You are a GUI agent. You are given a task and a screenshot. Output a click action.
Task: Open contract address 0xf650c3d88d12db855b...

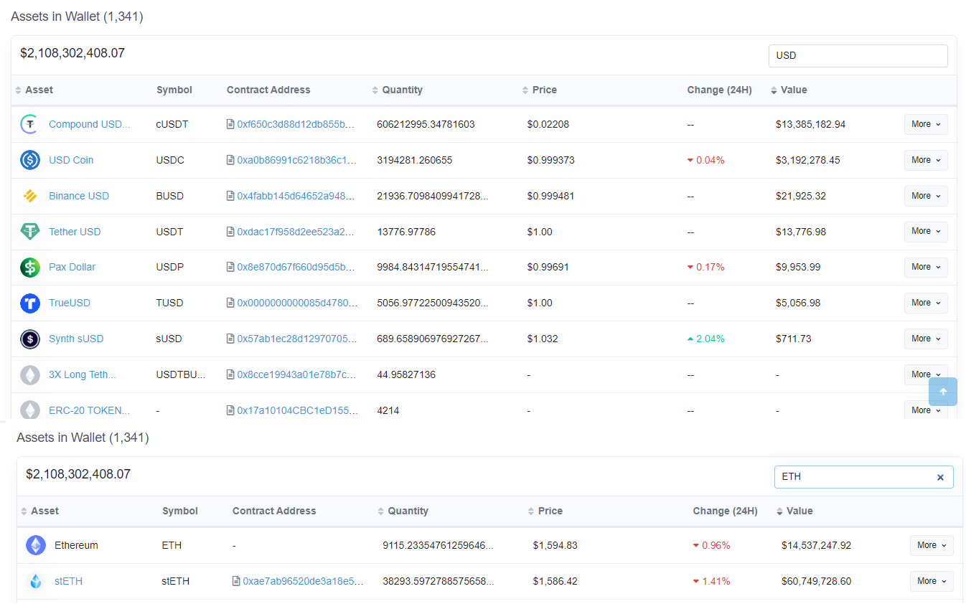pyautogui.click(x=296, y=124)
